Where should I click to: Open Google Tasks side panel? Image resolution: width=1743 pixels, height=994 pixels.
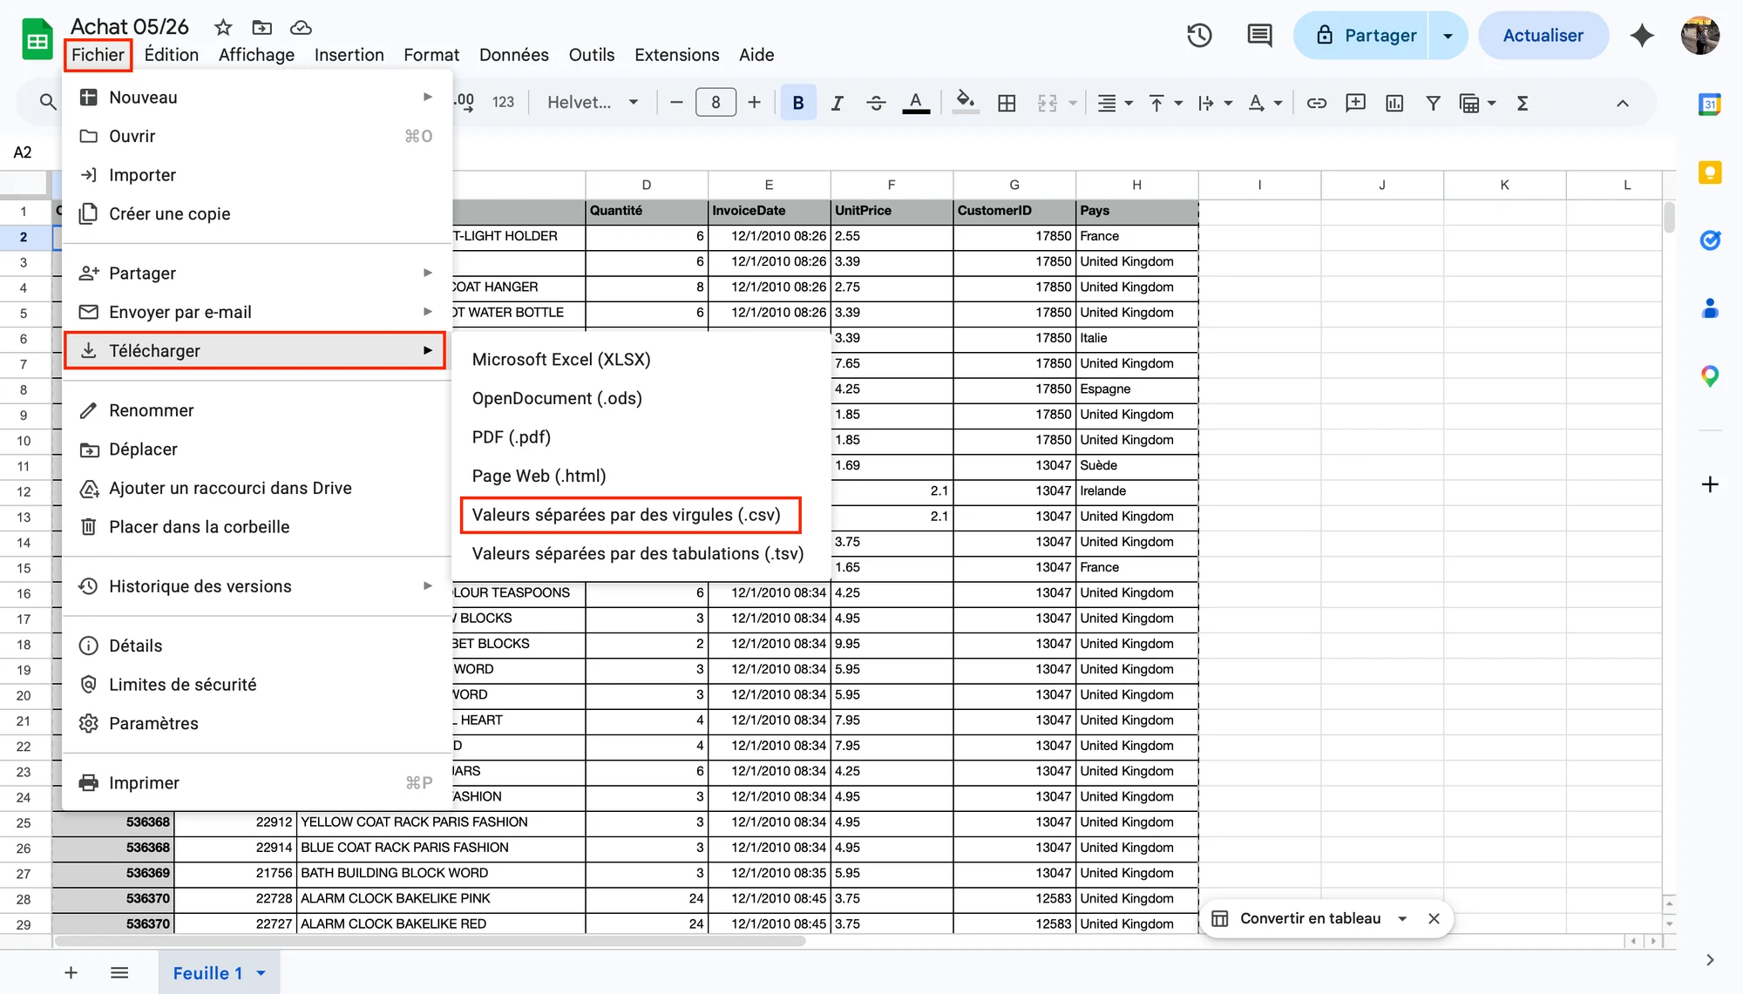pyautogui.click(x=1710, y=240)
